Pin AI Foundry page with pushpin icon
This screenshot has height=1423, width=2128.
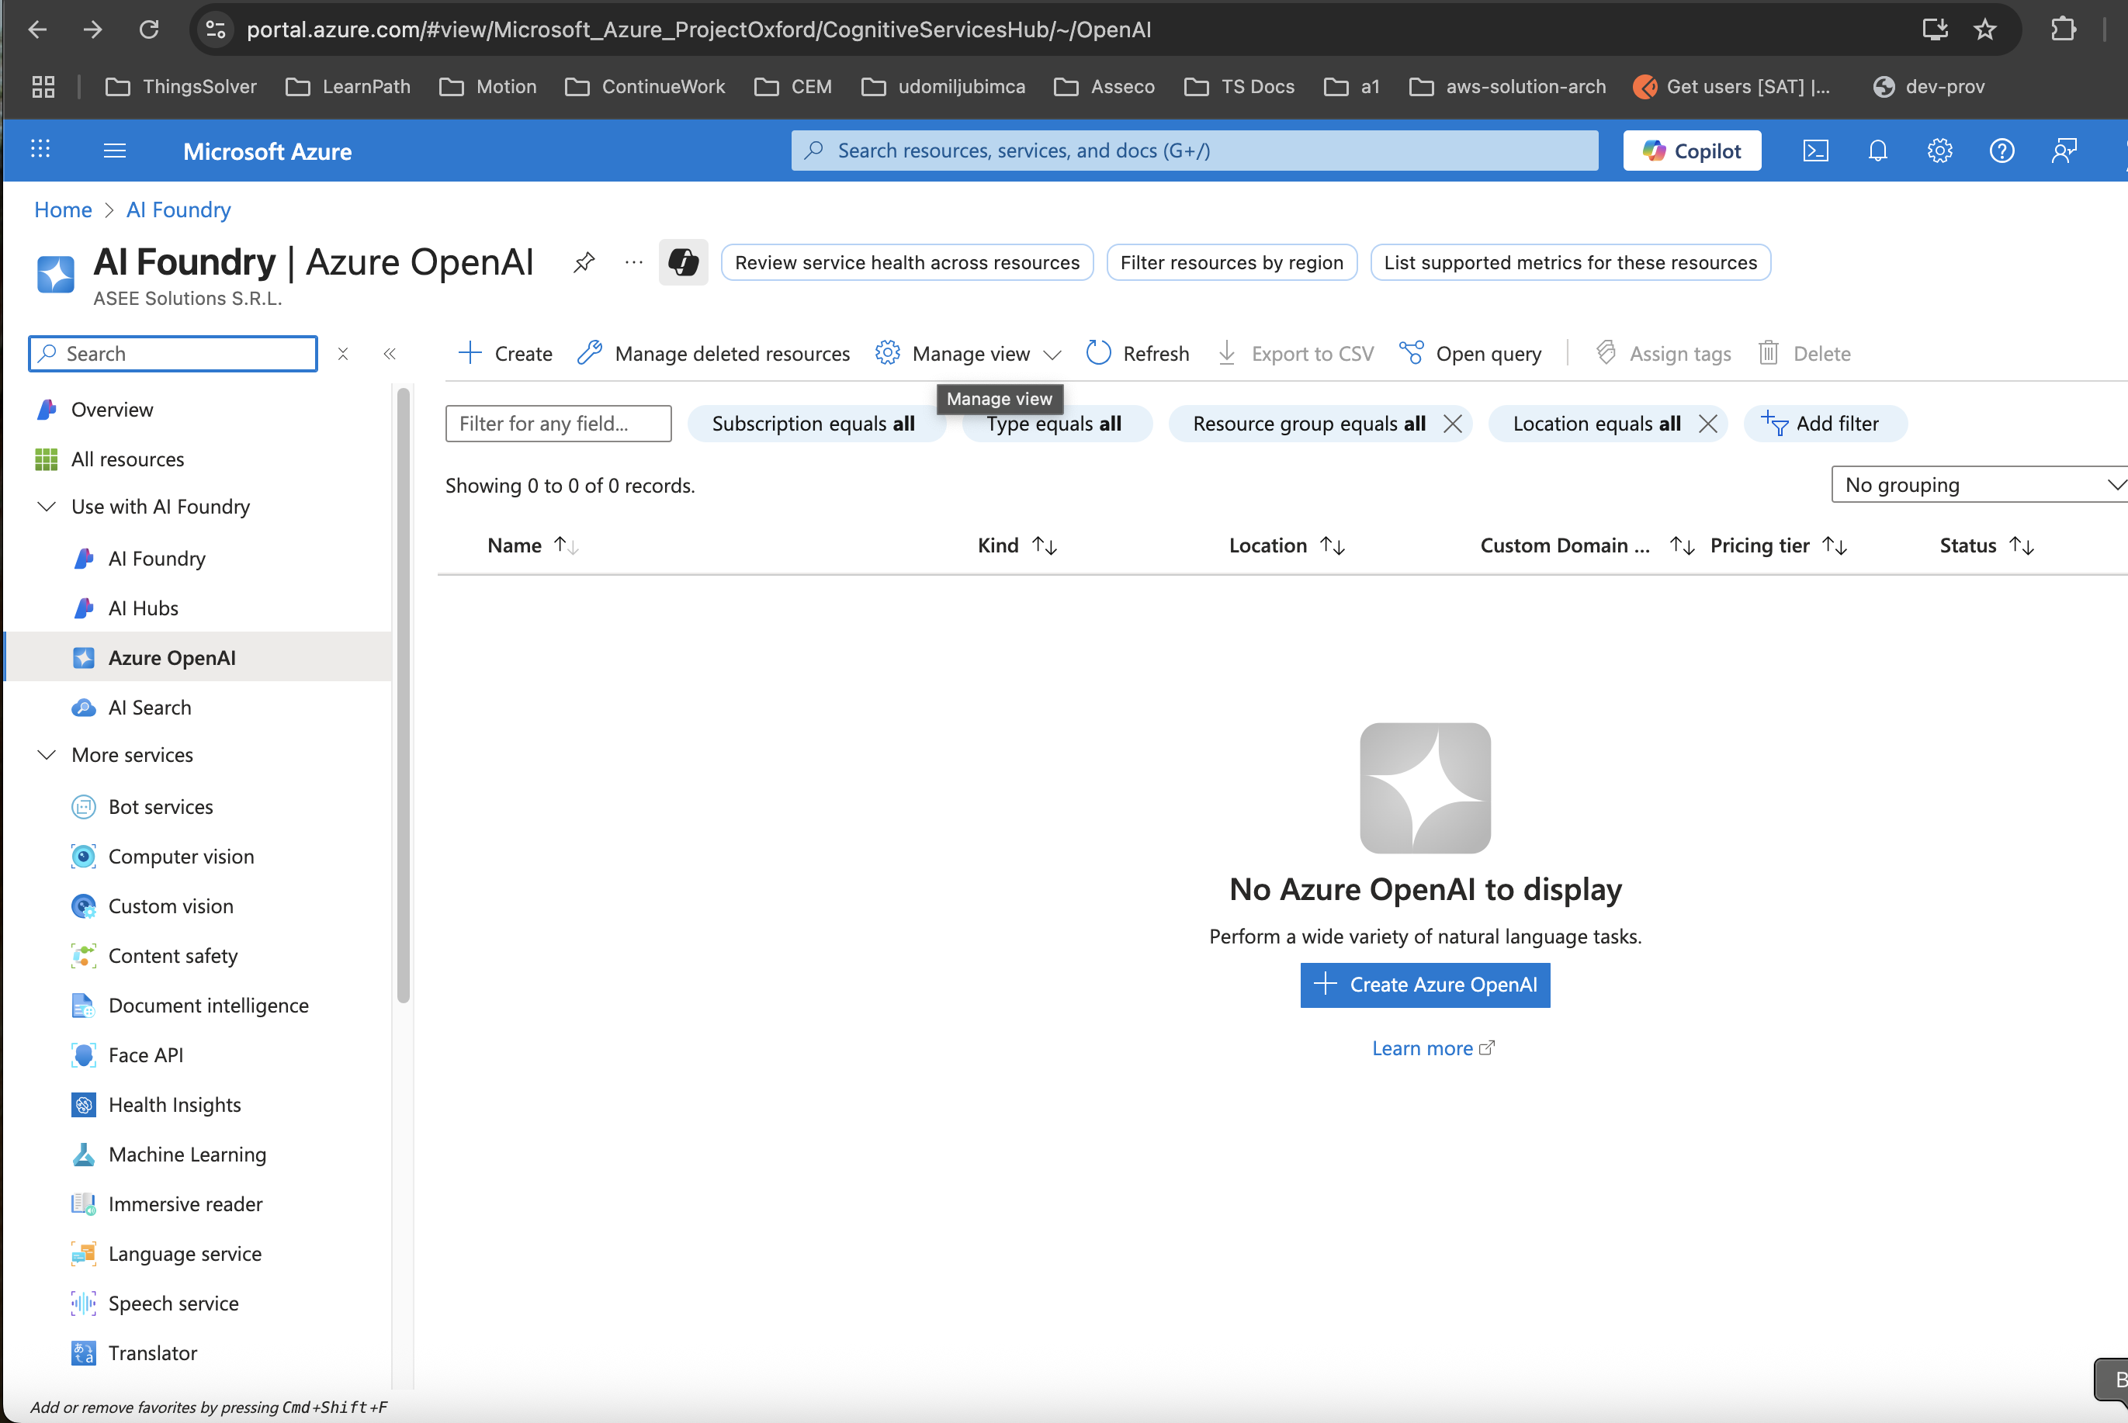[x=584, y=262]
